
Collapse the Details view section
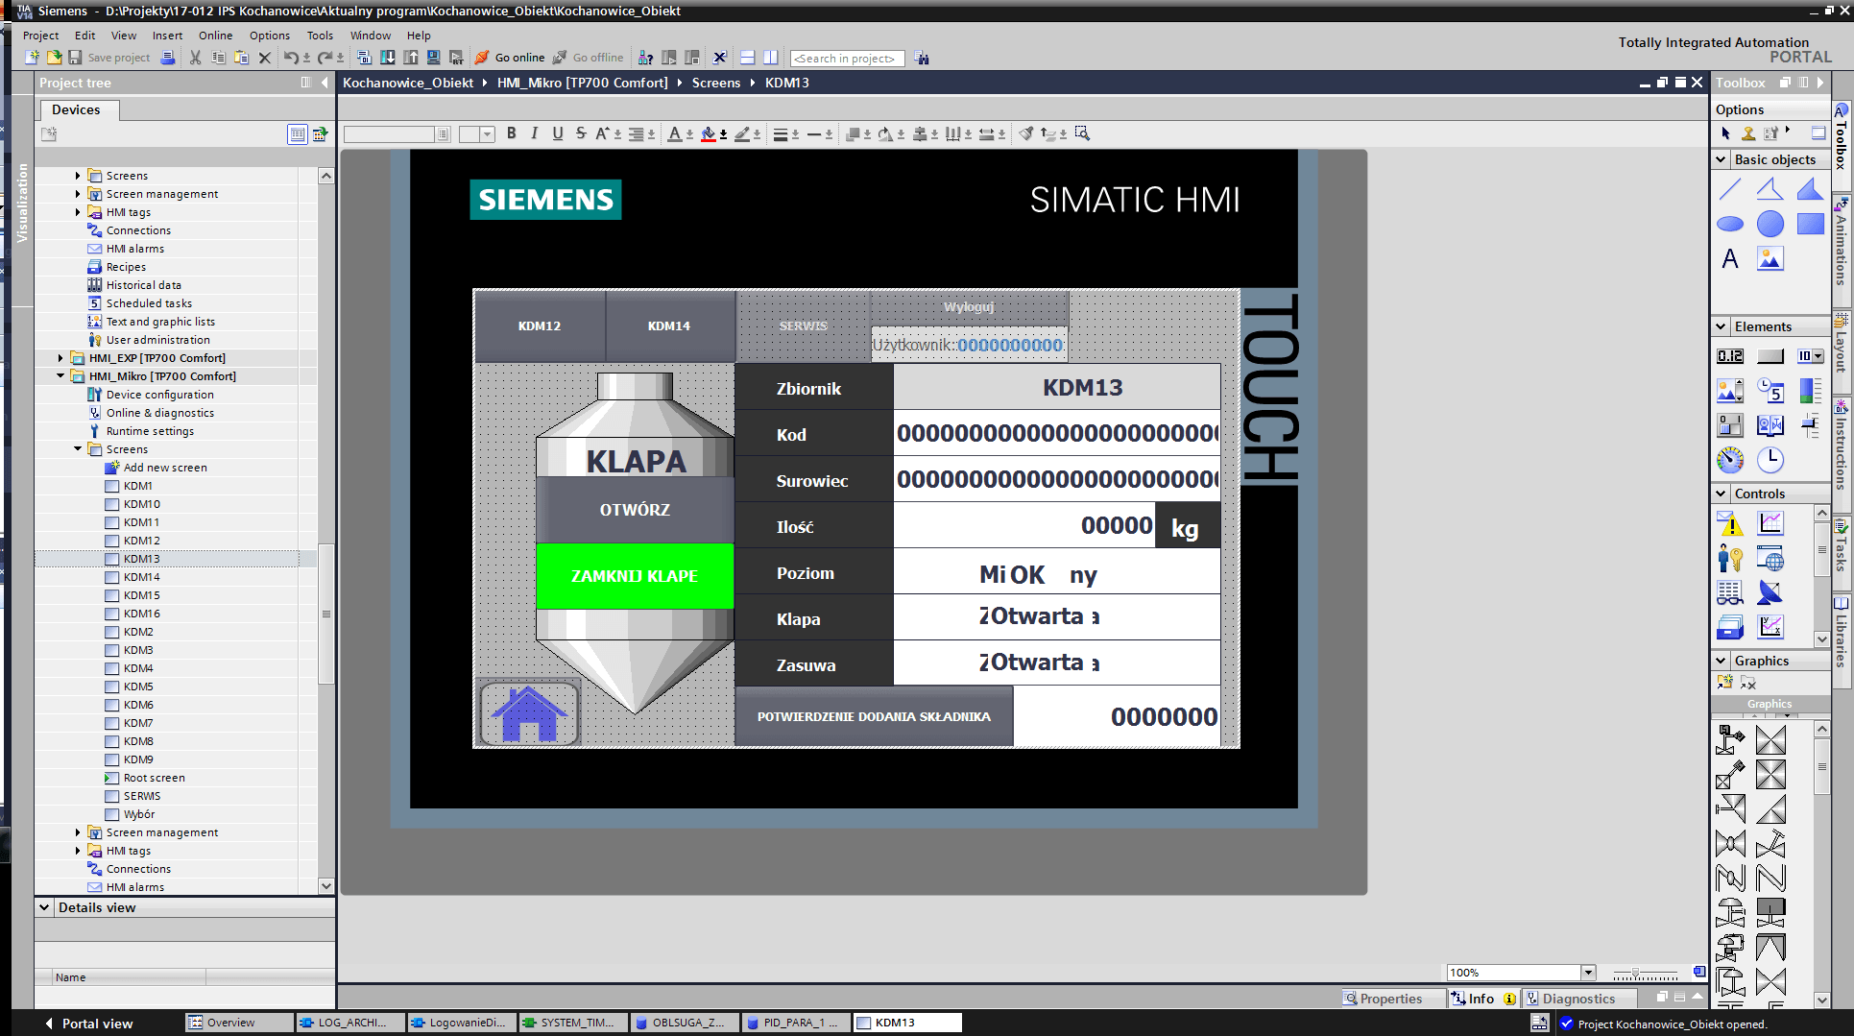click(x=44, y=907)
